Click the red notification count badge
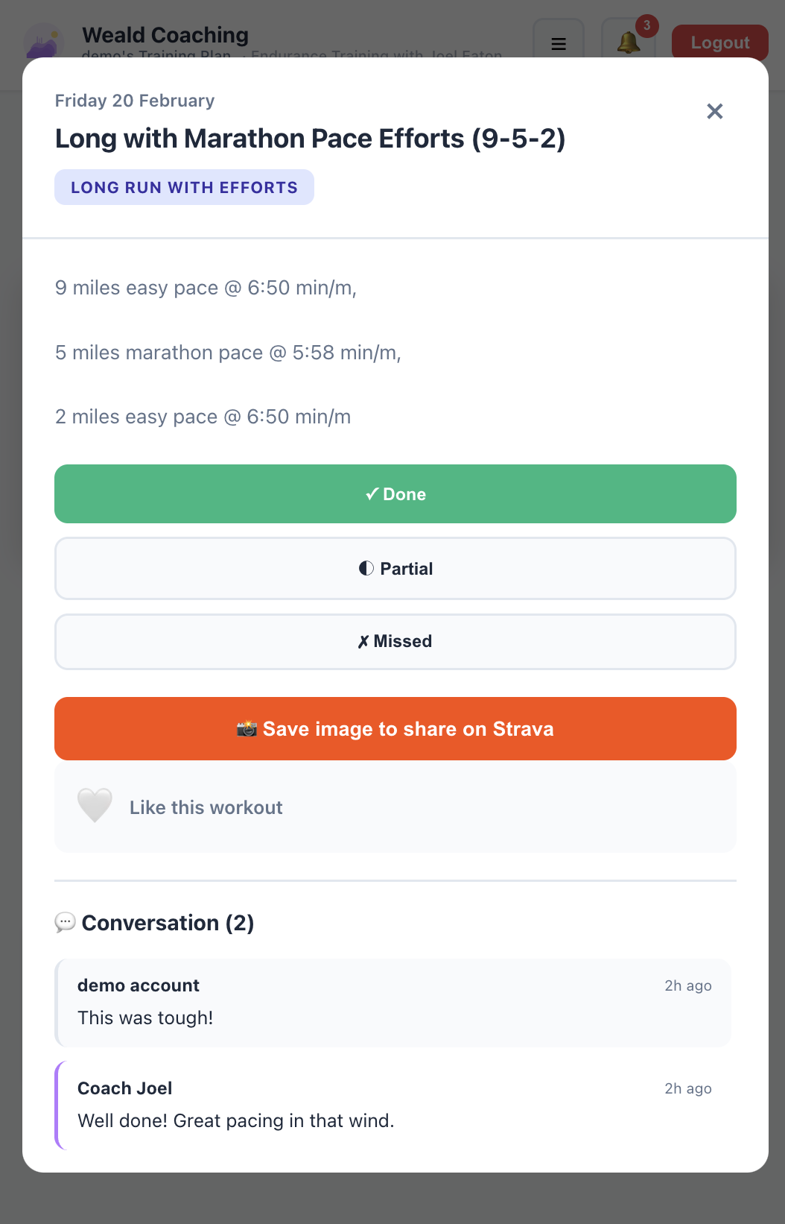Viewport: 785px width, 1224px height. point(646,26)
